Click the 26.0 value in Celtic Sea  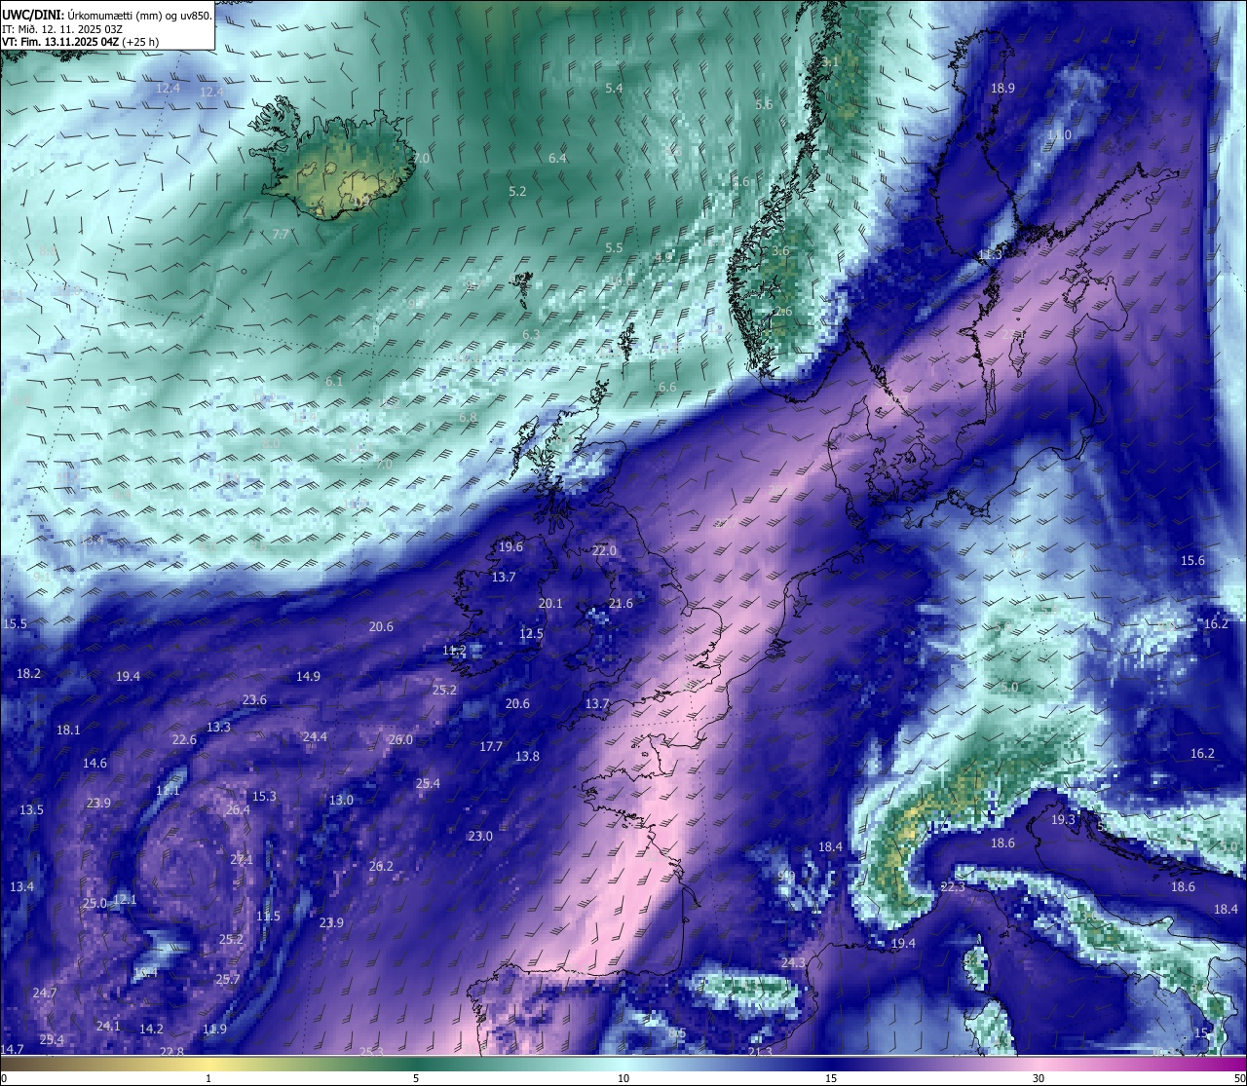[400, 739]
